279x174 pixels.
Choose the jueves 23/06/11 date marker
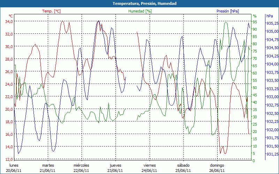(115, 168)
